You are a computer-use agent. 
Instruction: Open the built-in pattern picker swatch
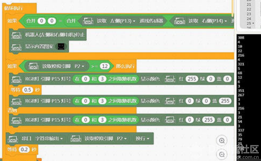[61, 47]
